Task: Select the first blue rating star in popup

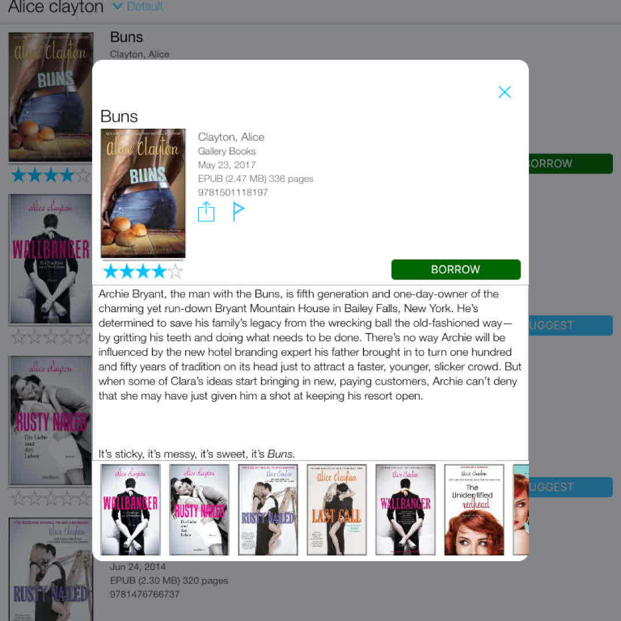Action: click(x=110, y=271)
